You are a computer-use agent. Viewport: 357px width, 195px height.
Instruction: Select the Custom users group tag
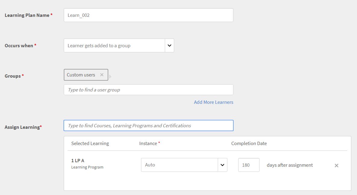point(81,75)
